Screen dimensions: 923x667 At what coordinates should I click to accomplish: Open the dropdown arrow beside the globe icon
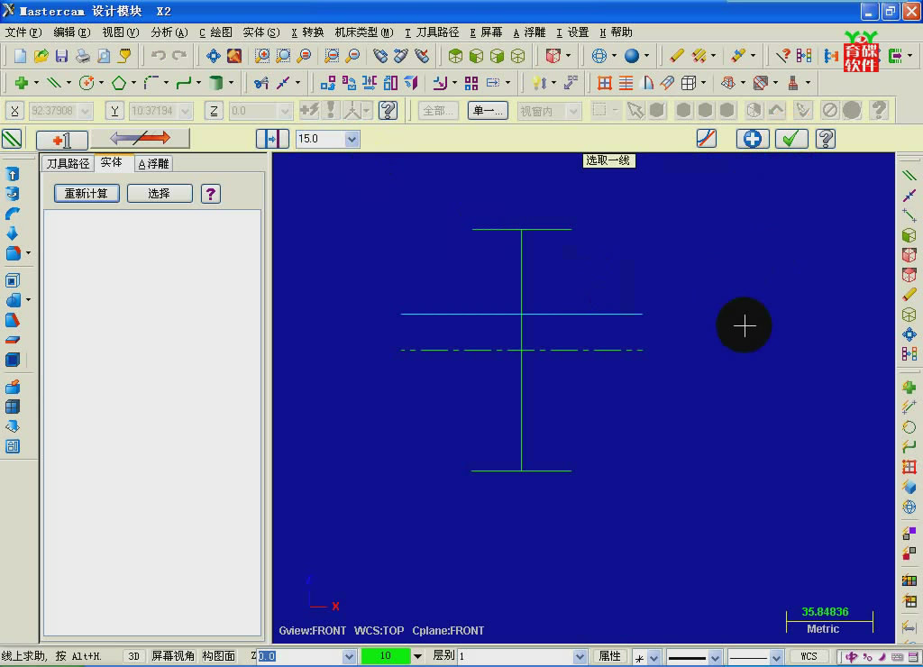[614, 56]
